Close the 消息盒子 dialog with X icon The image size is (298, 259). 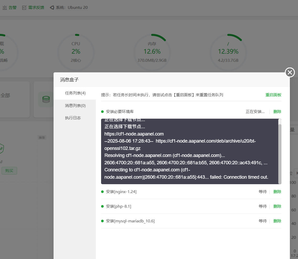point(290,72)
